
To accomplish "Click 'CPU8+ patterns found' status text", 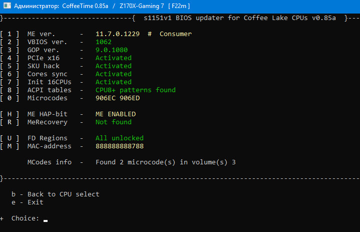I will [136, 90].
